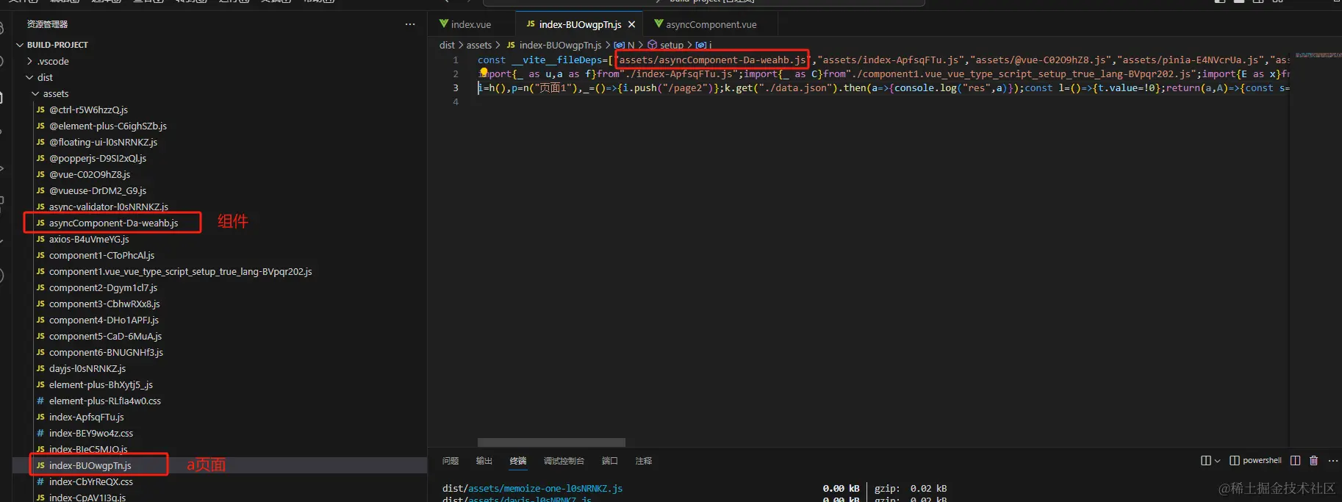Split the terminal with the split icon
The height and width of the screenshot is (502, 1342).
tap(1295, 461)
